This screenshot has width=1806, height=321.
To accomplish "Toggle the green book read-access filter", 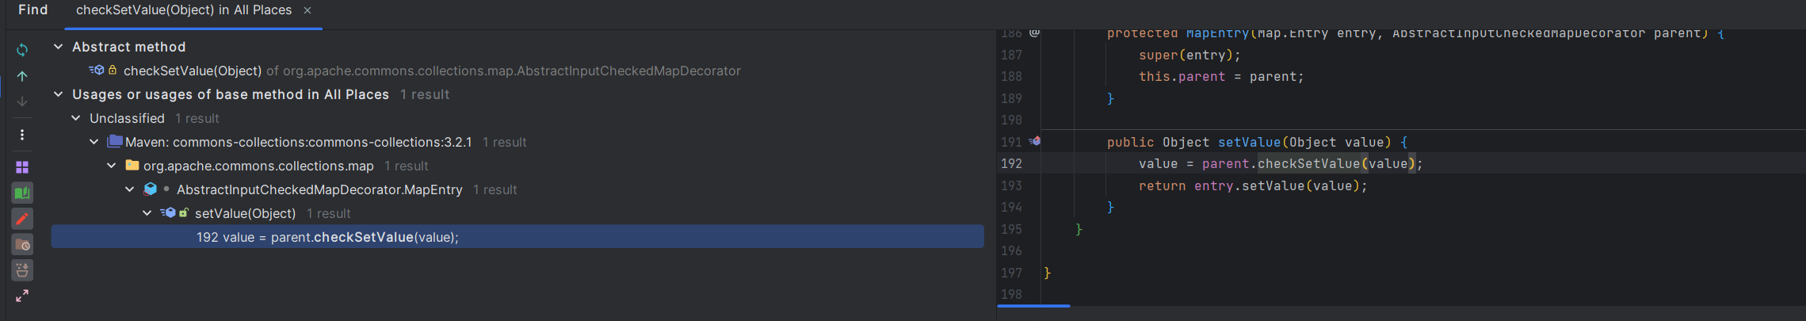I will pyautogui.click(x=22, y=193).
